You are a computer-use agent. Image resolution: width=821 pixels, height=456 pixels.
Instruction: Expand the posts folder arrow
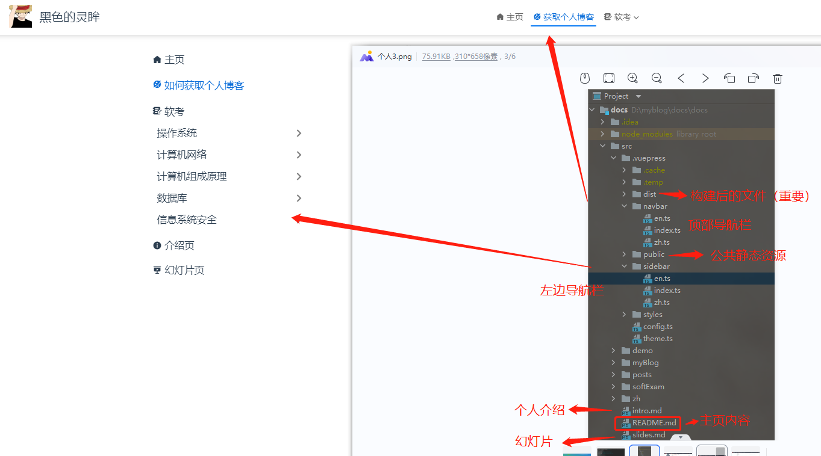coord(613,375)
